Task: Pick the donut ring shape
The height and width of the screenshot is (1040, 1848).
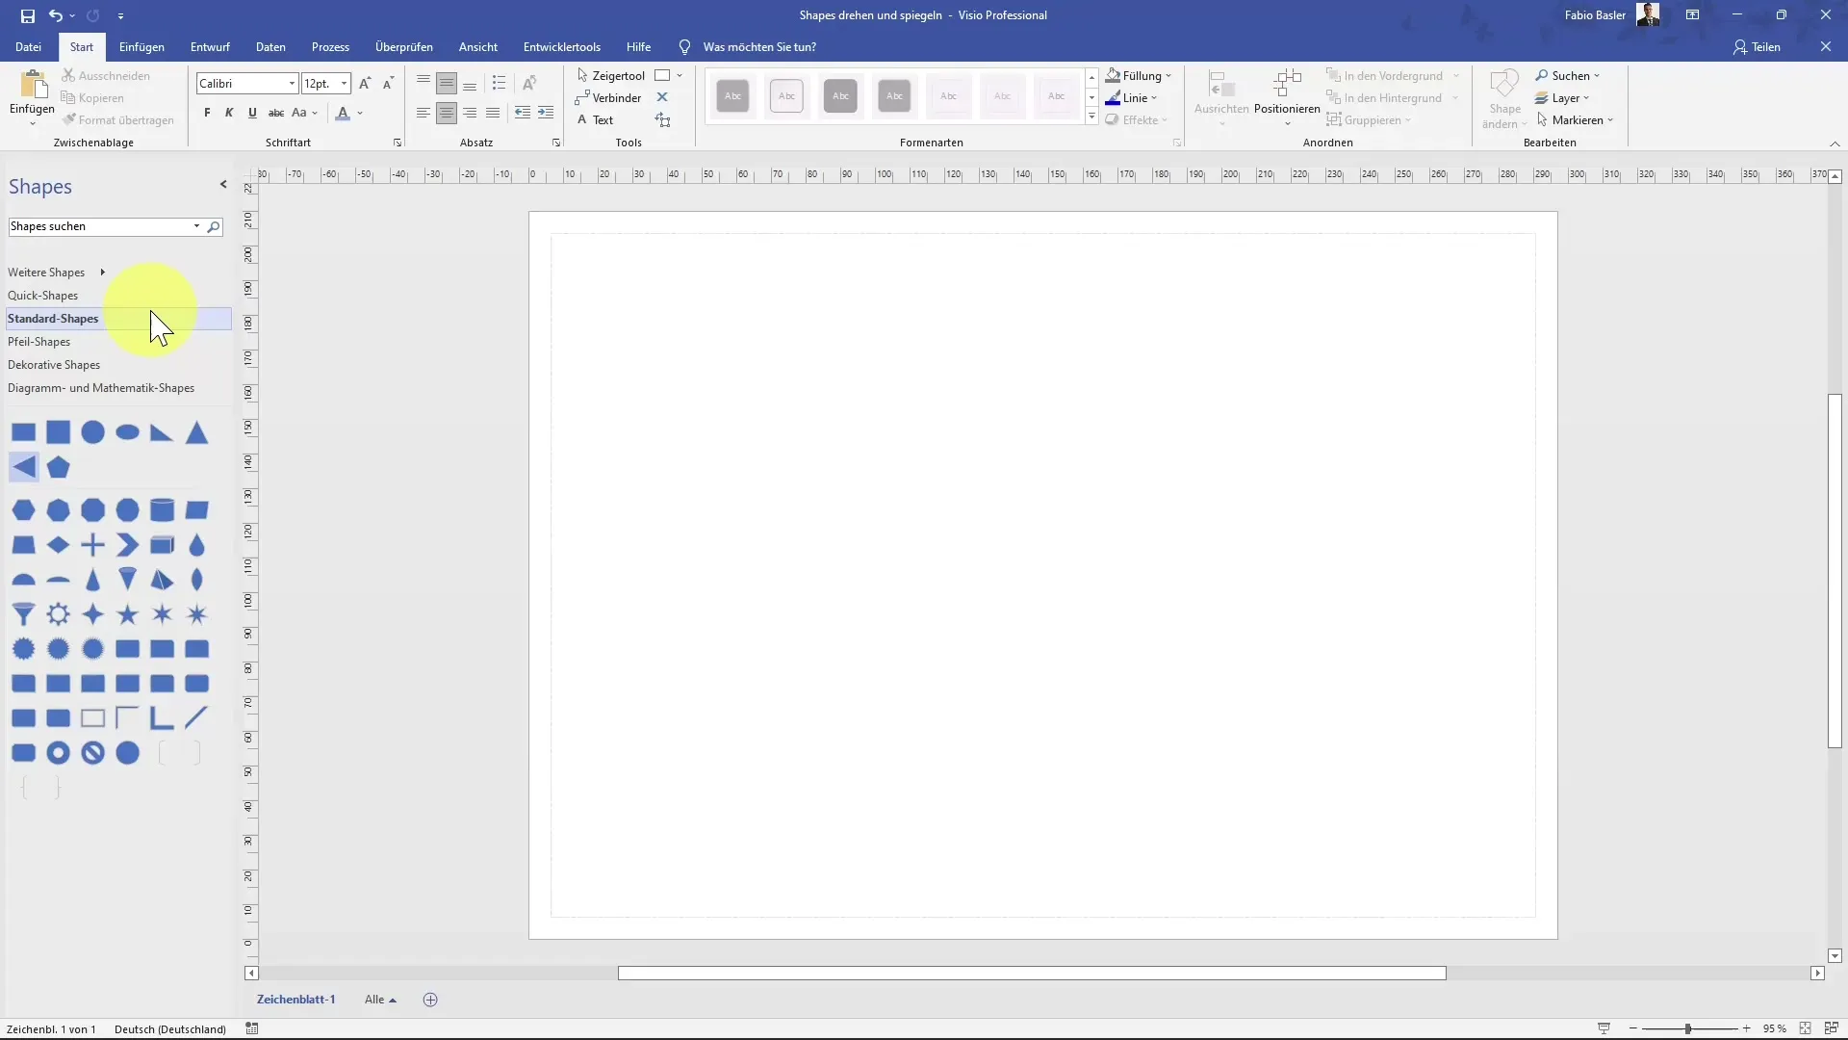Action: click(x=59, y=753)
